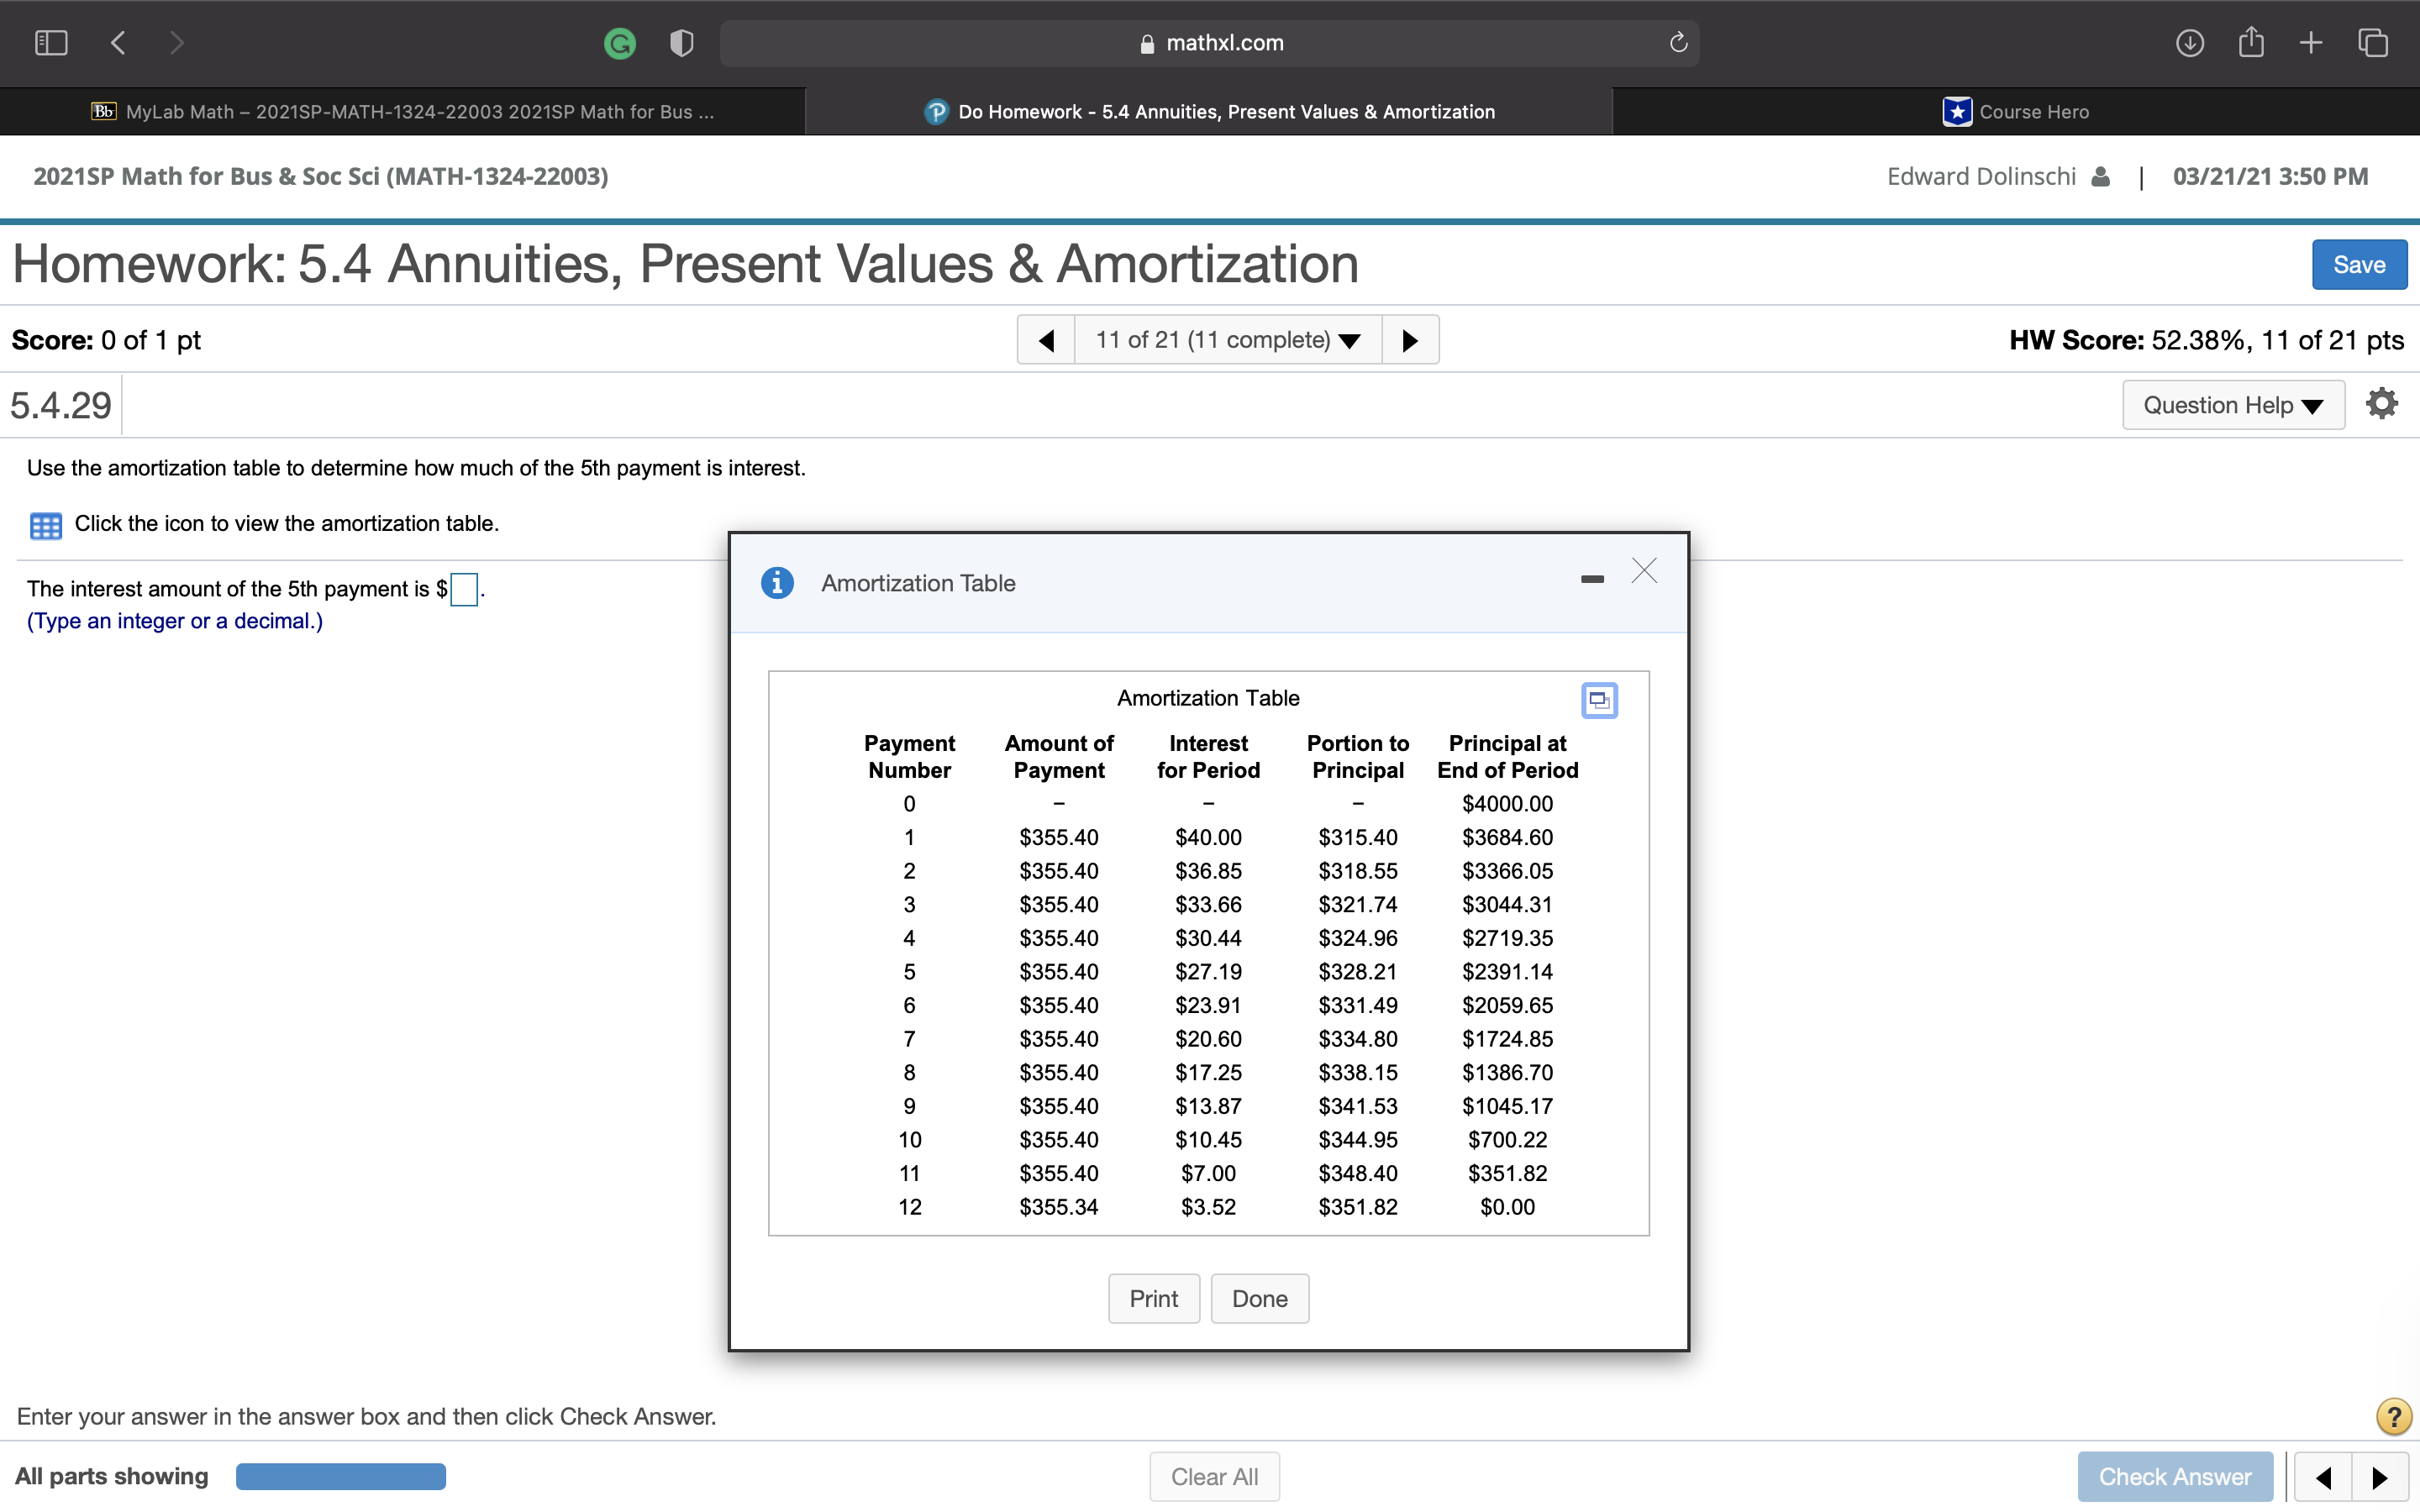Toggle the browser sidebar icon

(x=51, y=43)
